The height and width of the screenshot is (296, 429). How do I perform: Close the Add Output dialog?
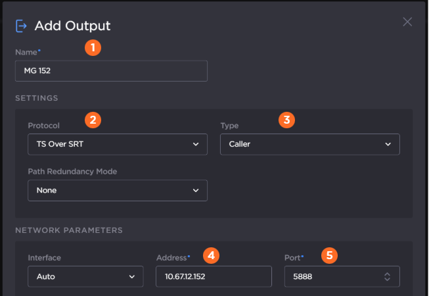pyautogui.click(x=407, y=22)
